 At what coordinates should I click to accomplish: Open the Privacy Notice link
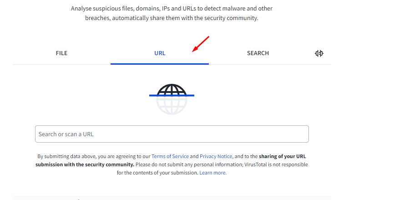(x=216, y=156)
